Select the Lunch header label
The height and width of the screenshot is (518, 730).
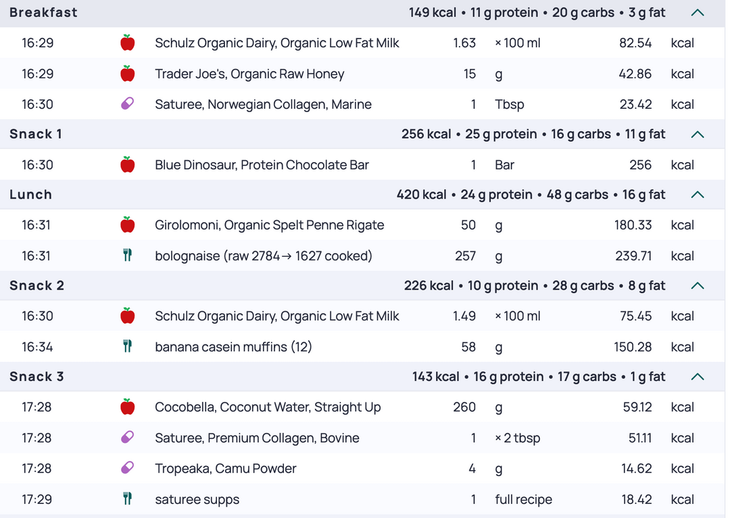click(x=30, y=195)
